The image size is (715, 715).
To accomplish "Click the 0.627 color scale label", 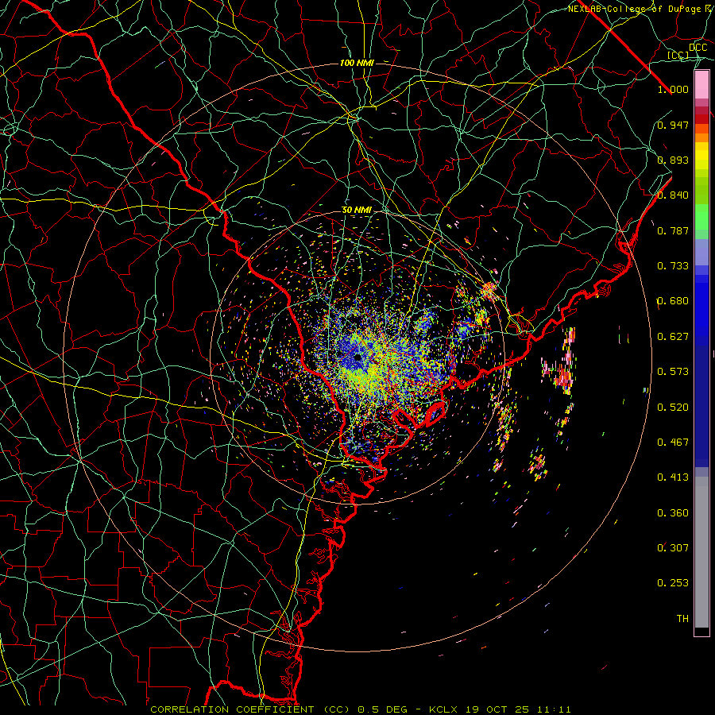I will point(673,337).
